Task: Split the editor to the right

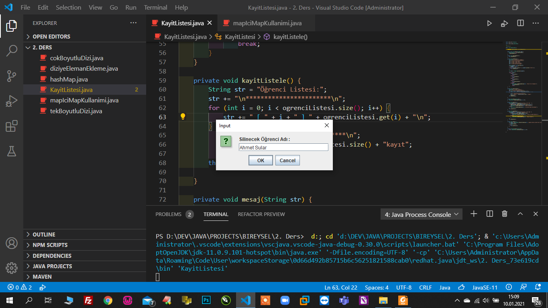Action: 520,23
